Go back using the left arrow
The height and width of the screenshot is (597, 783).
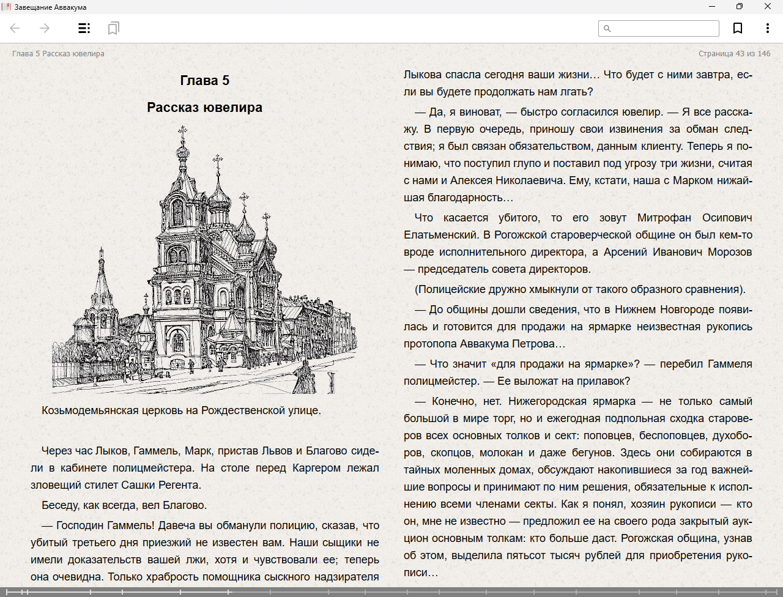point(15,28)
